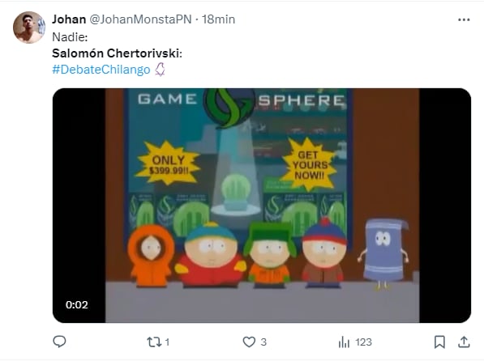Bookmark this tweet
This screenshot has height=361, width=484.
[x=439, y=342]
